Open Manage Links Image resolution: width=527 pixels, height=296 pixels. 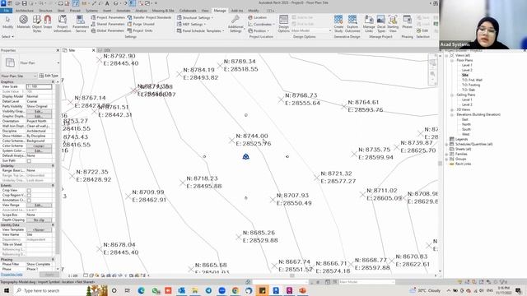[369, 24]
